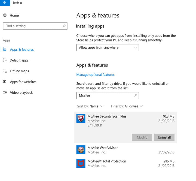This screenshot has height=181, width=196.
Task: Open the Offline maps section
Action: point(19,71)
